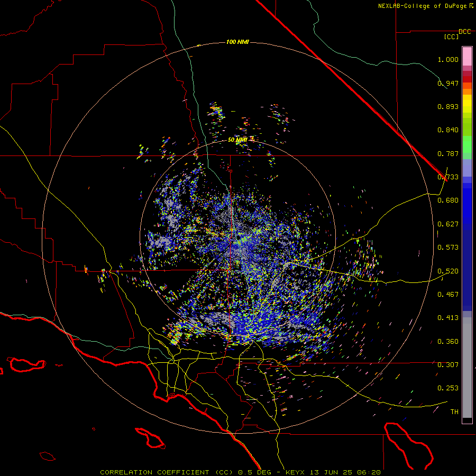Select the 0.467 scale label
Image resolution: width=476 pixels, height=476 pixels.
[448, 295]
